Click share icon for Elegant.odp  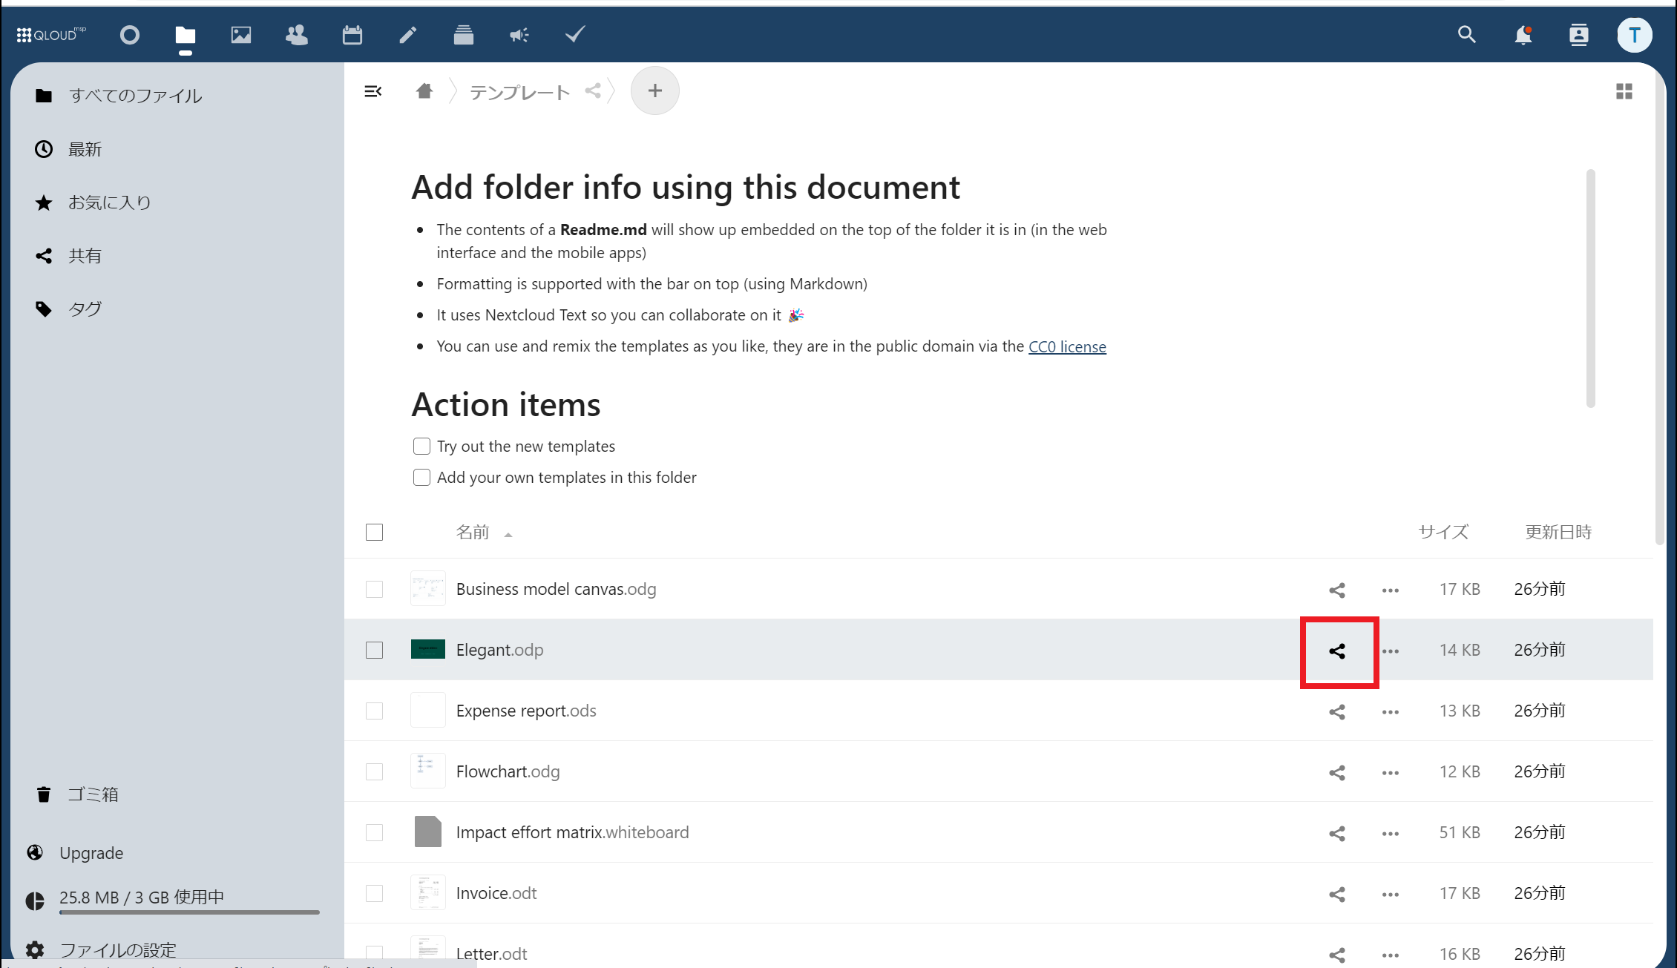point(1337,651)
